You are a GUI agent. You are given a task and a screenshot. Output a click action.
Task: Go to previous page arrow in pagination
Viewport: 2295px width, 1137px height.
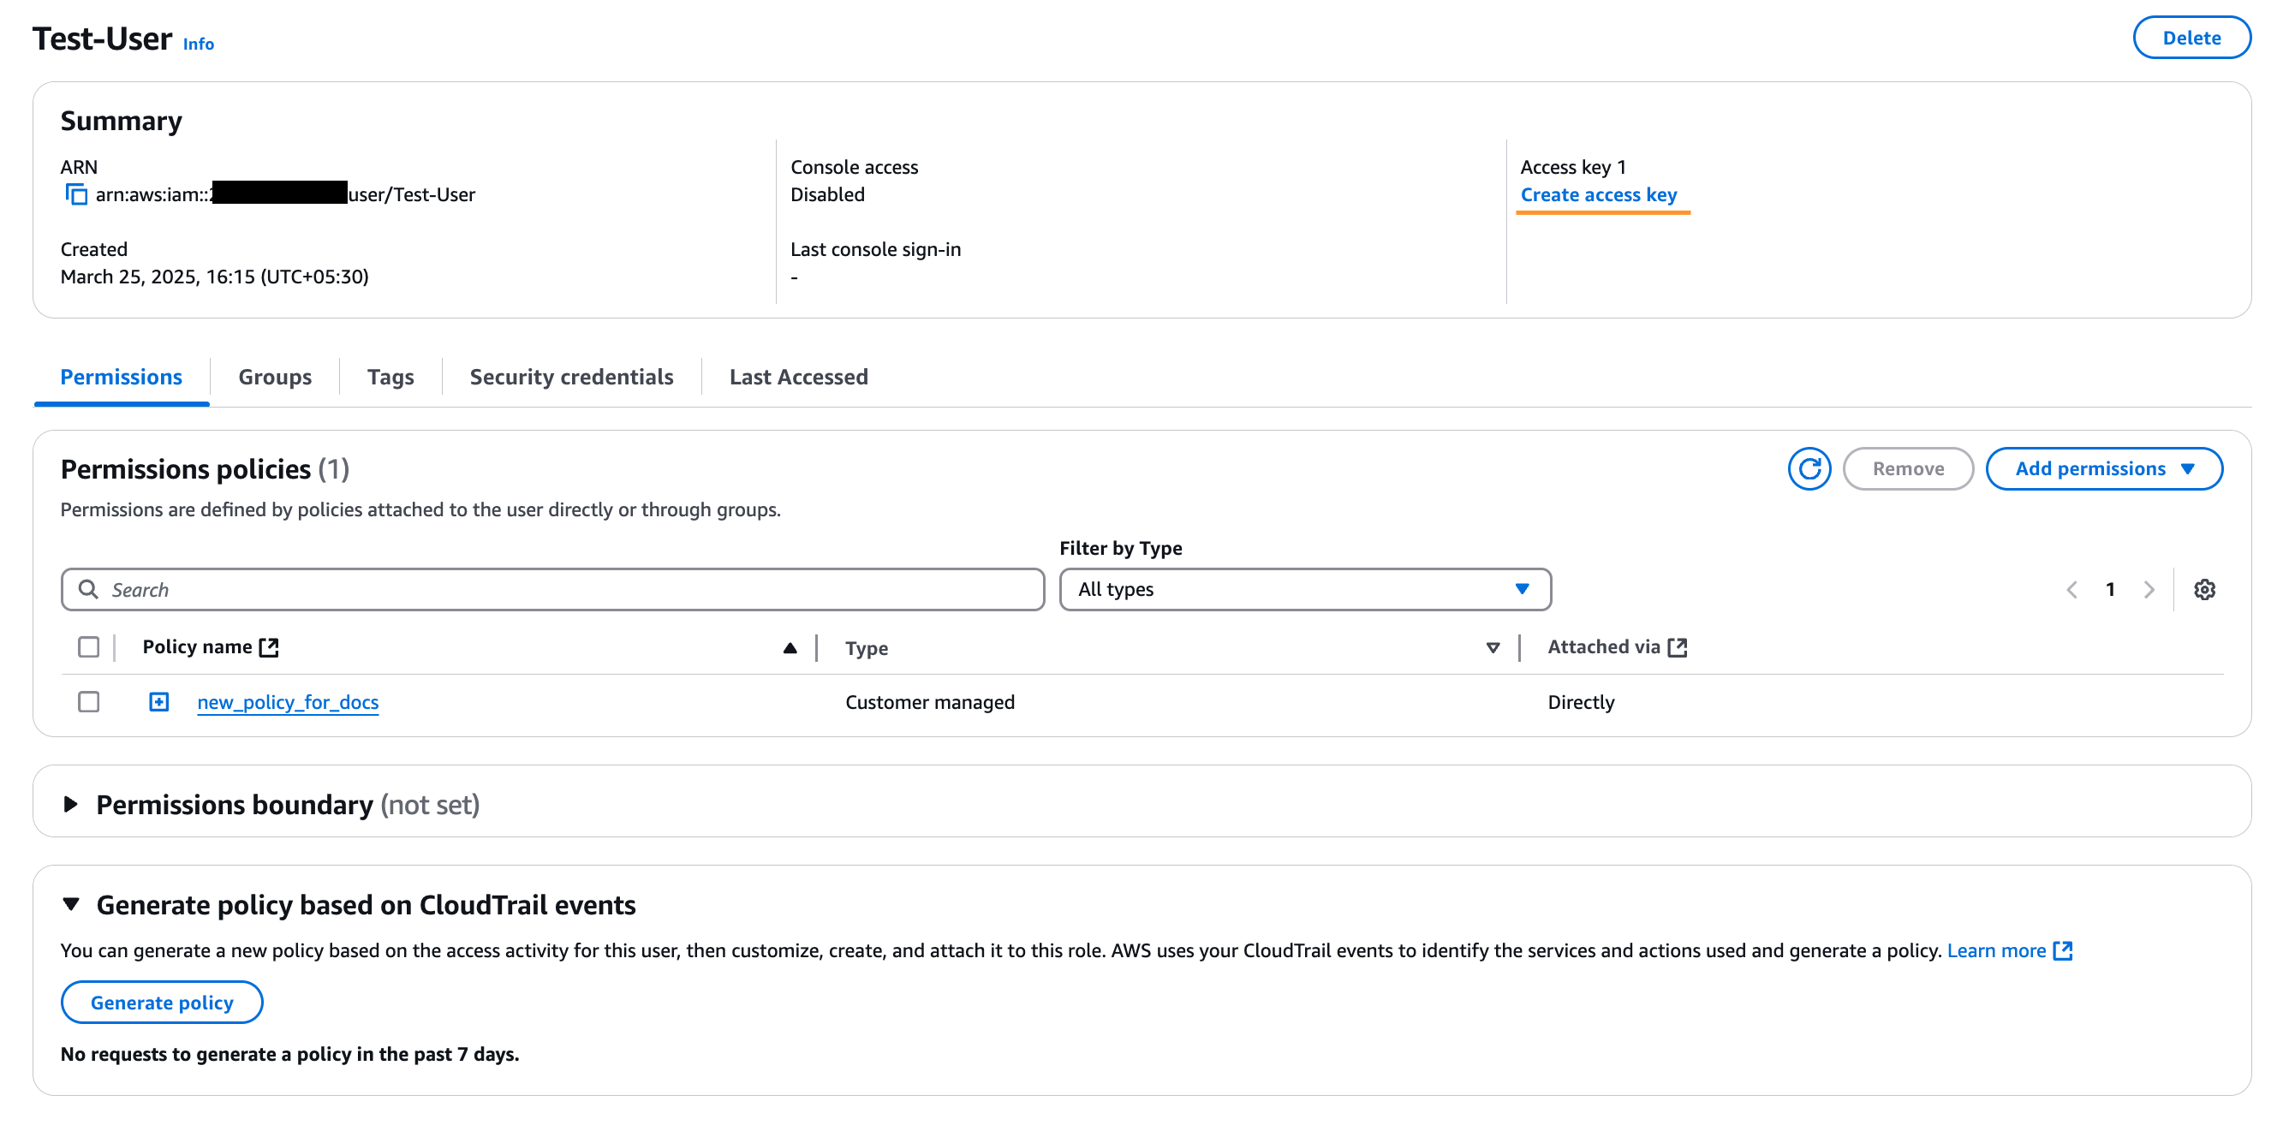click(2072, 590)
